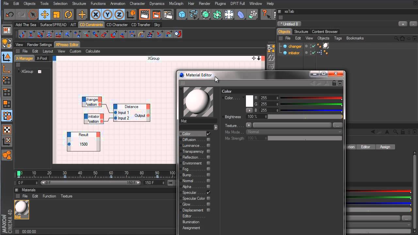This screenshot has height=235, width=418.
Task: Toggle the X axis lock
Action: click(96, 14)
